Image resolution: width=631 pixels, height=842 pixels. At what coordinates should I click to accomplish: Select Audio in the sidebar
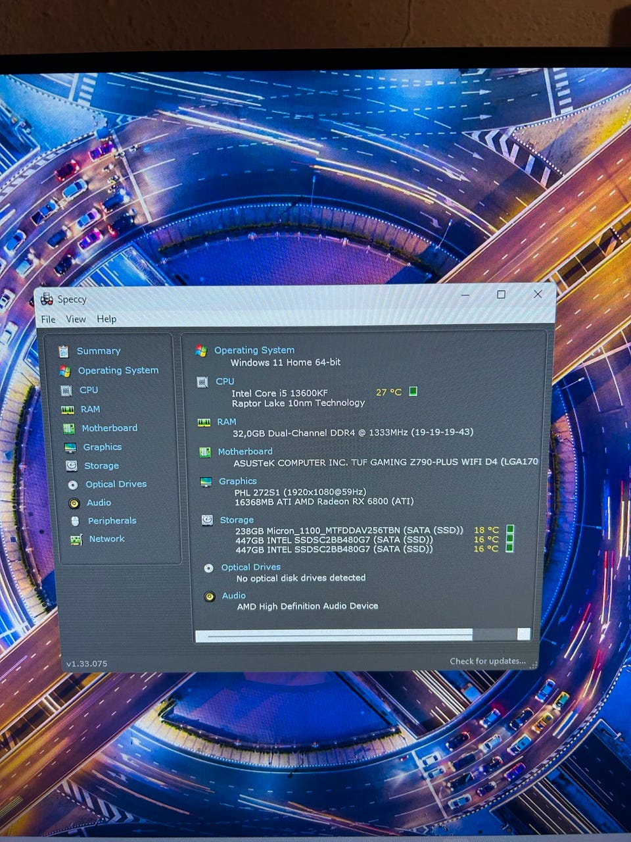coord(99,503)
